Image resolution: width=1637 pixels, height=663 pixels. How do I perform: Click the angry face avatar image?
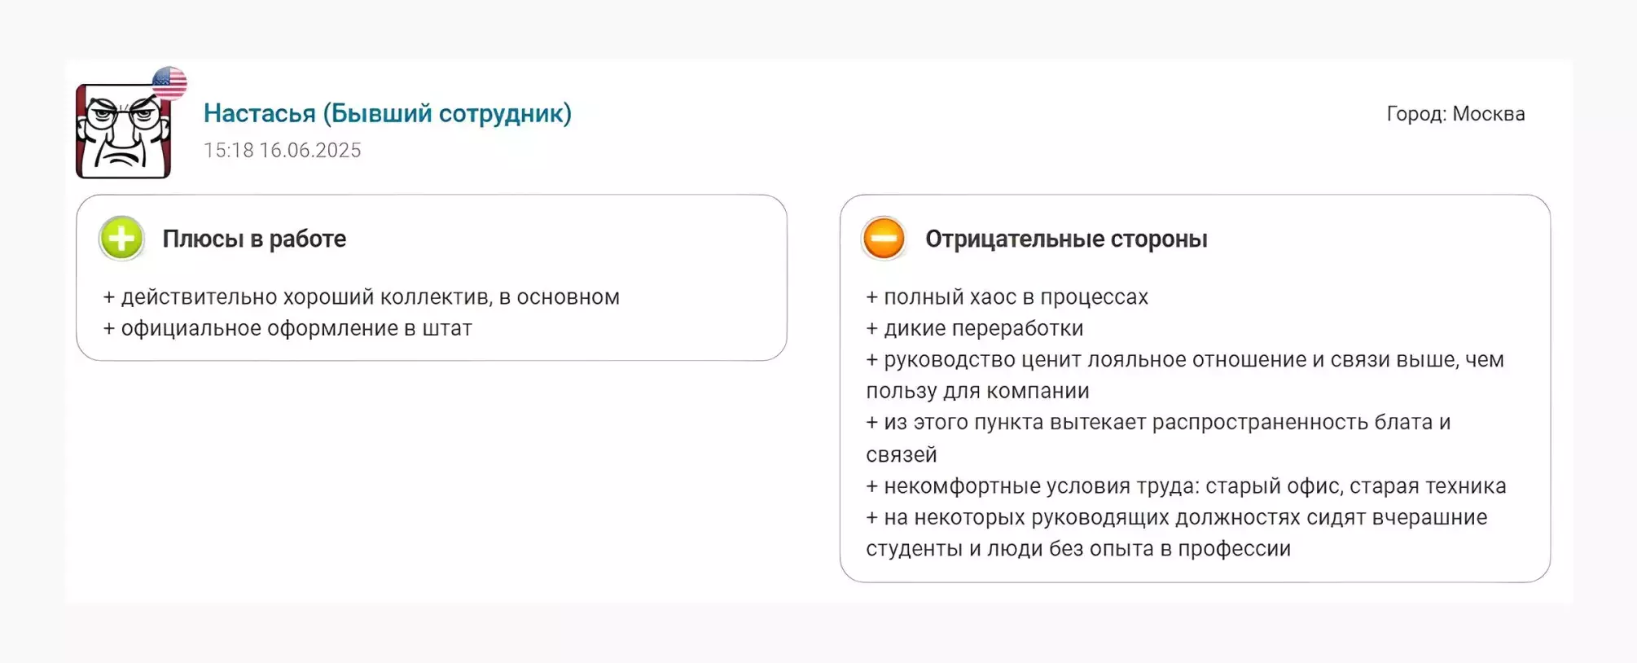click(x=124, y=130)
